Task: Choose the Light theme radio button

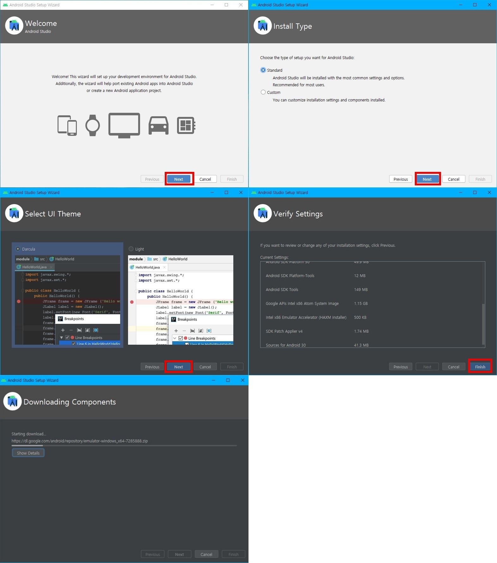Action: pos(131,249)
